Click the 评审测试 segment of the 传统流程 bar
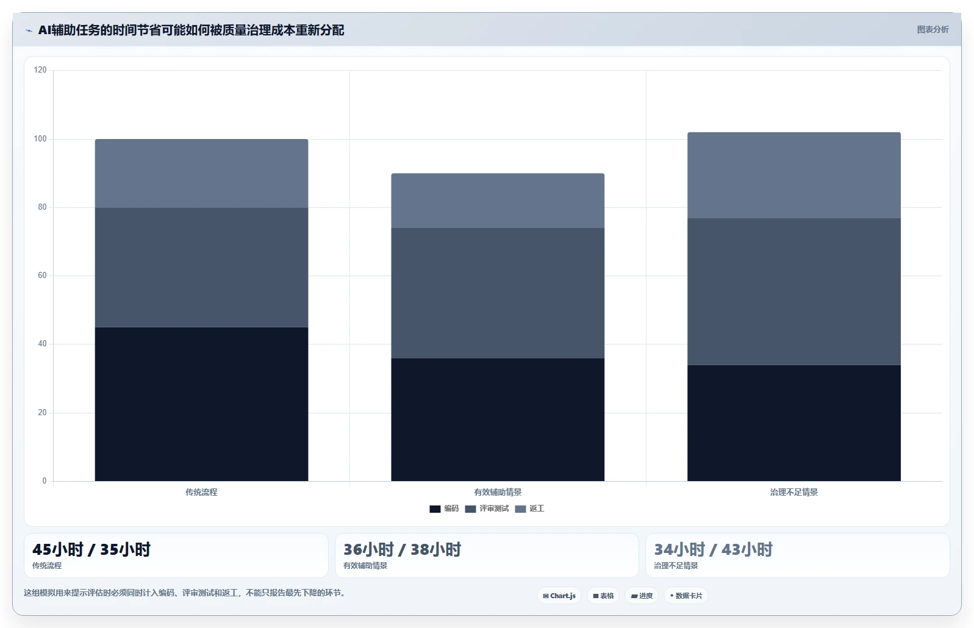Screen dimensions: 974x628 coord(201,268)
